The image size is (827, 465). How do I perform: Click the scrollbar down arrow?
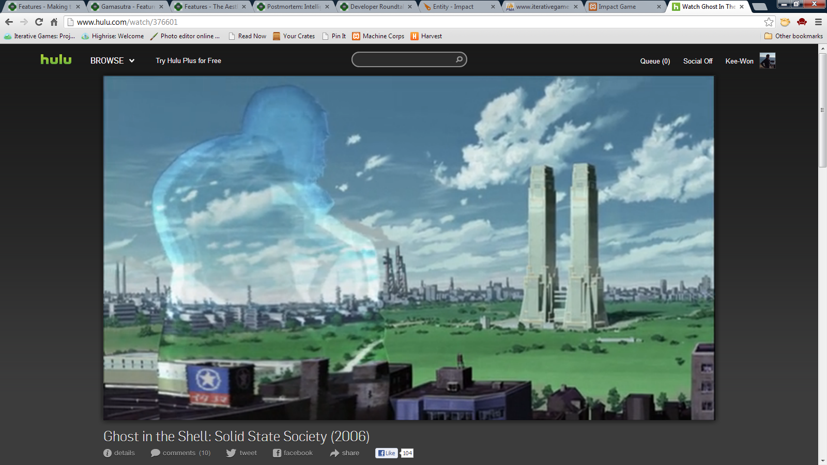pos(822,461)
